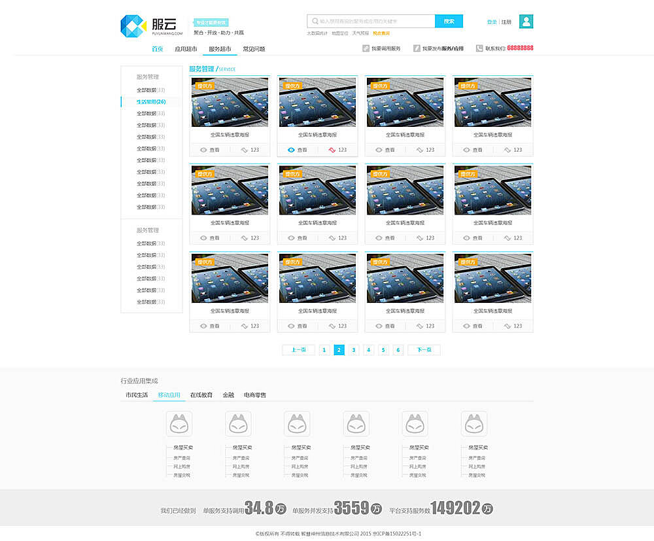Click the red 68888888 phone number
Viewport: 654px width, 541px height.
coord(520,48)
